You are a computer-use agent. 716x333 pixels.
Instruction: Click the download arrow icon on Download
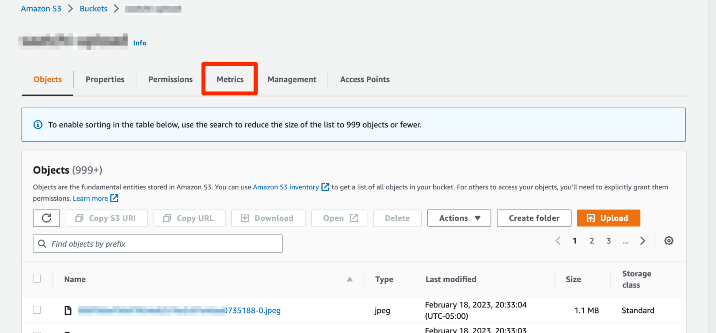(x=245, y=218)
